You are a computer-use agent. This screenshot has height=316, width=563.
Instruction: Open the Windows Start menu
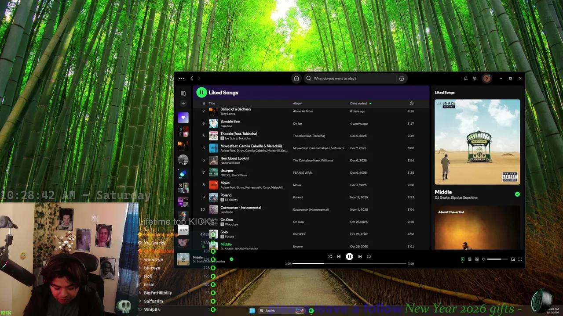tap(252, 311)
